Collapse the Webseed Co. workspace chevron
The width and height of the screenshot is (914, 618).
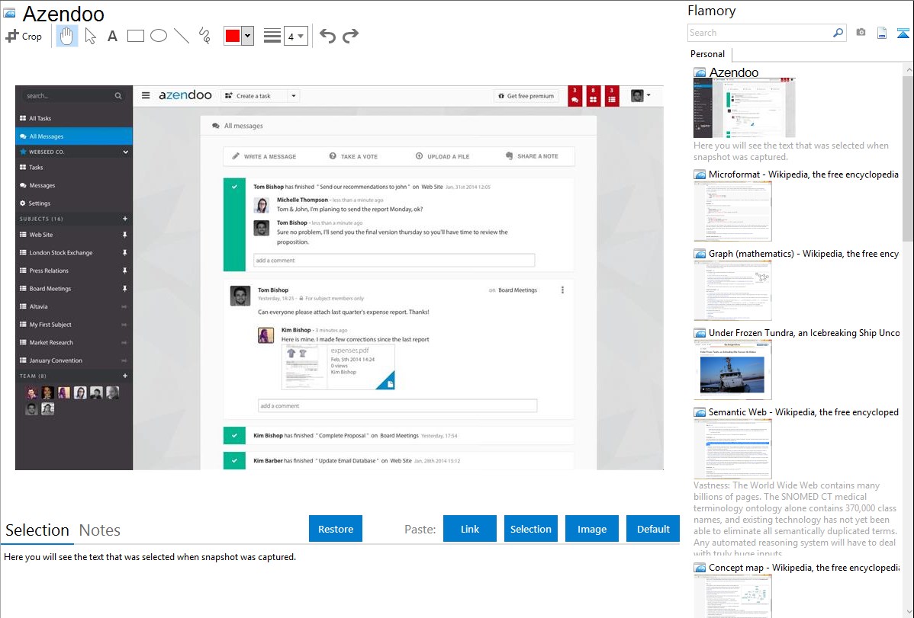tap(125, 152)
